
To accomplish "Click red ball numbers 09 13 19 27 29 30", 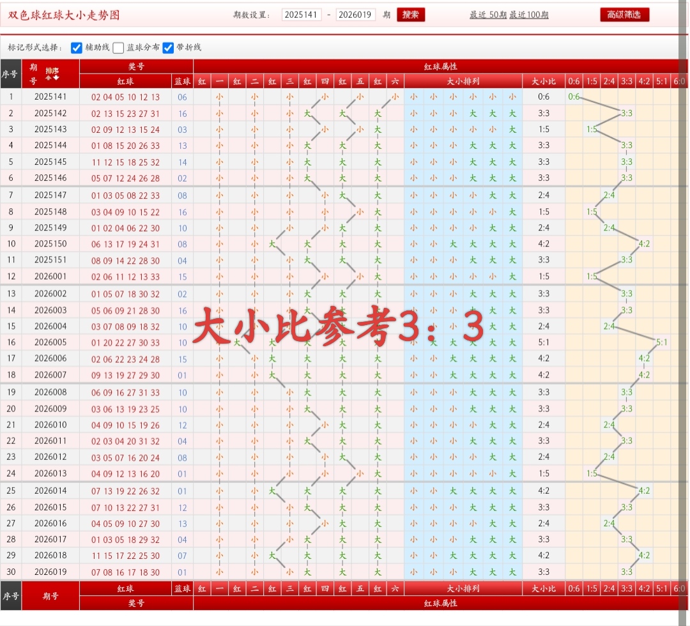I will click(125, 375).
